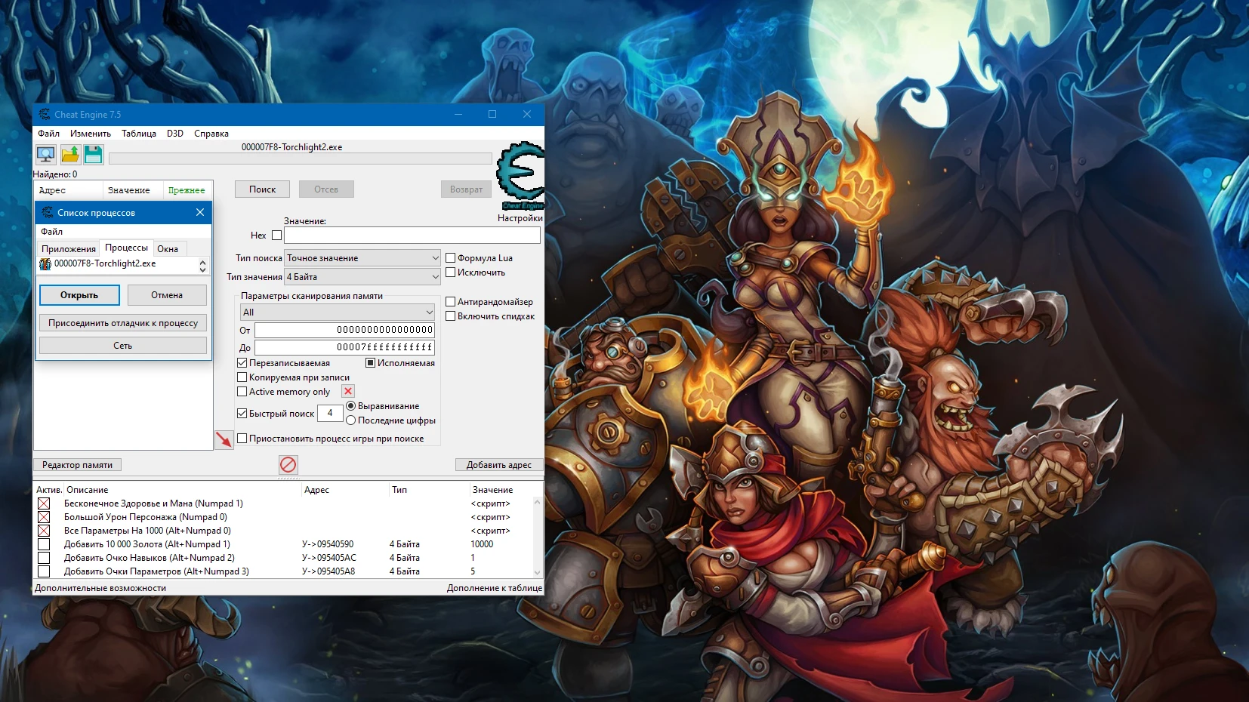Open Настройки via the Cheat Engine logo
The image size is (1249, 702).
tap(520, 174)
